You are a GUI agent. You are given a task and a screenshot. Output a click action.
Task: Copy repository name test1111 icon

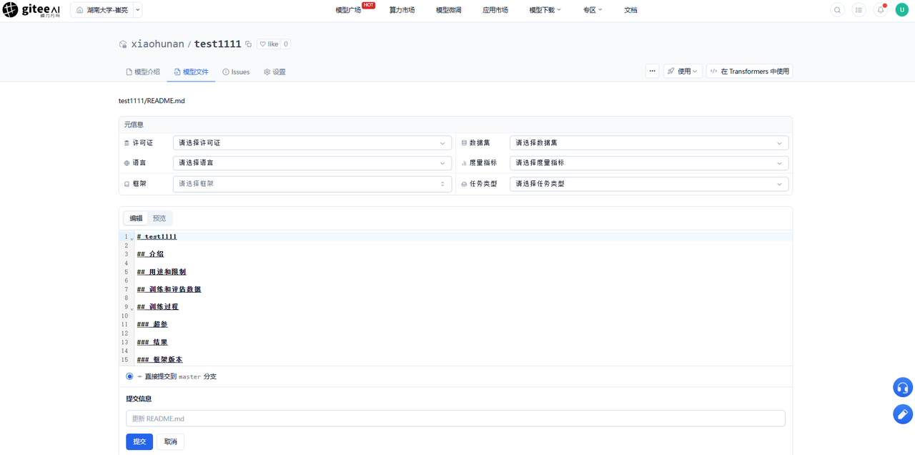pos(249,44)
